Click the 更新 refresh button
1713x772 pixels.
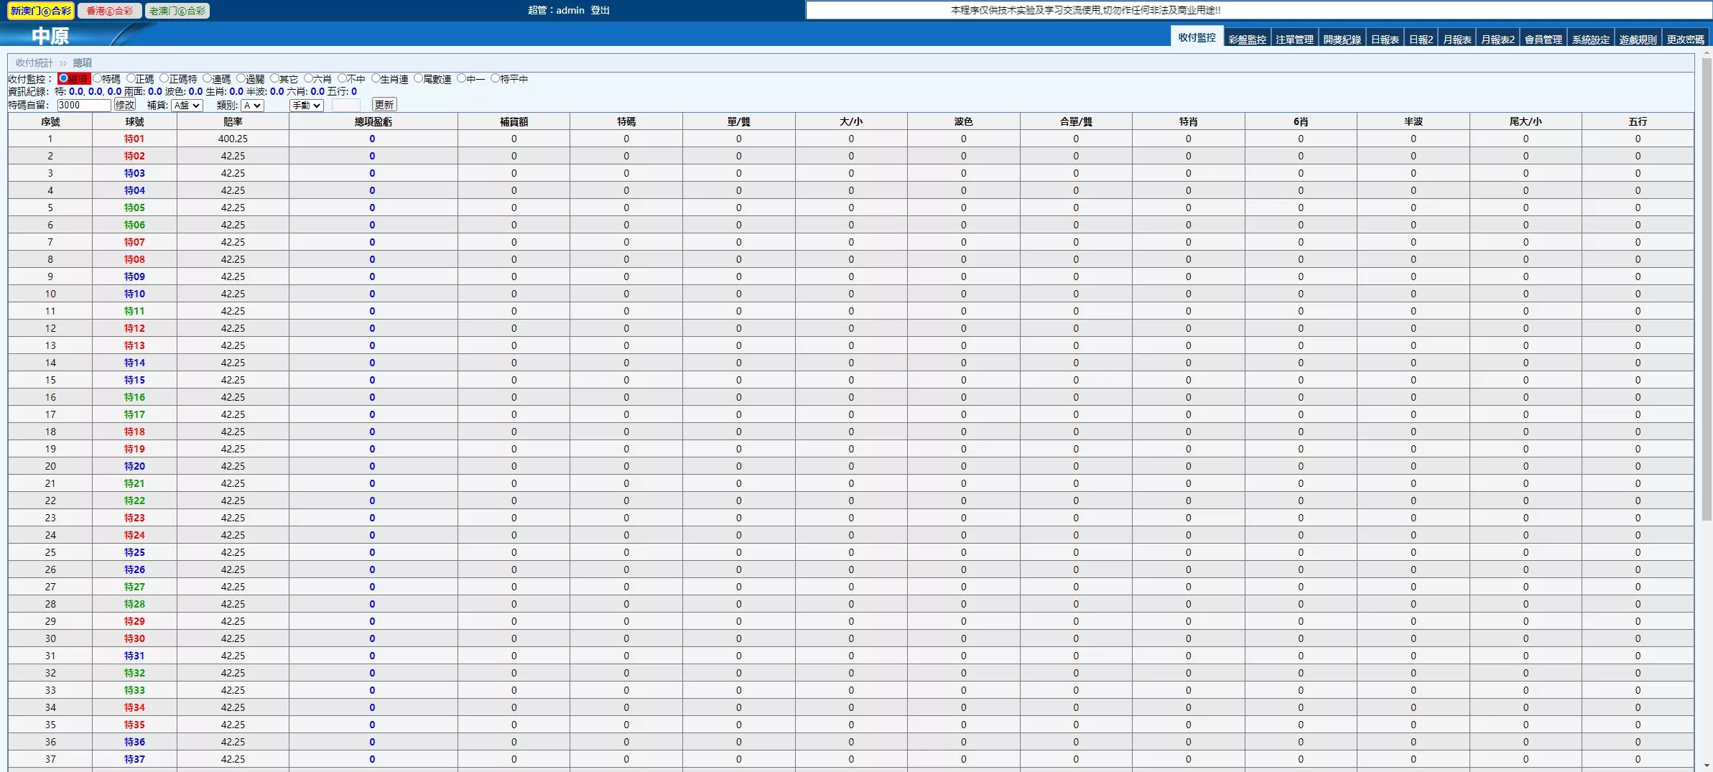coord(384,105)
